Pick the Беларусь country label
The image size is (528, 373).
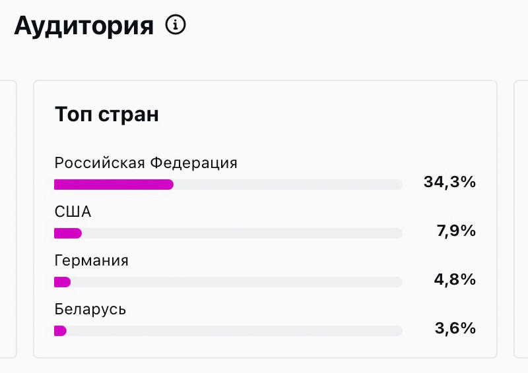point(90,309)
